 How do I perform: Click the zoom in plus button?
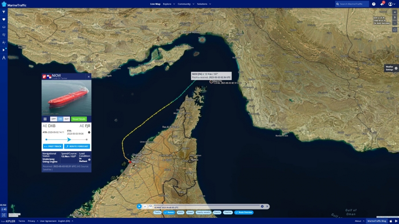(395, 12)
